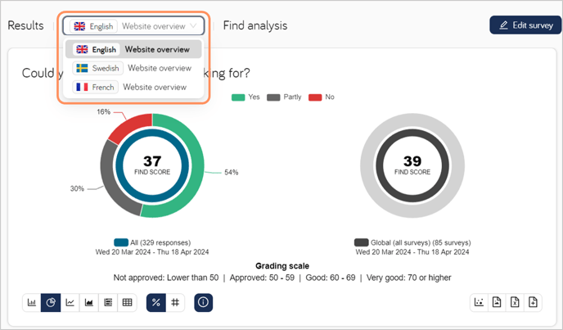Image resolution: width=563 pixels, height=330 pixels.
Task: Show results as list view
Action: coord(108,303)
